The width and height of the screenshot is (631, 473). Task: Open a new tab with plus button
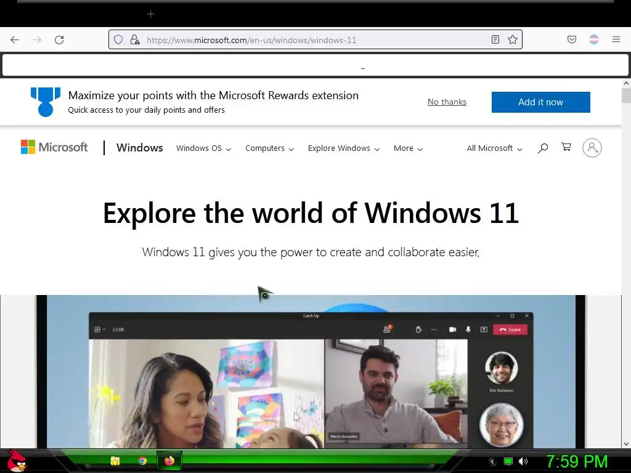coord(150,14)
